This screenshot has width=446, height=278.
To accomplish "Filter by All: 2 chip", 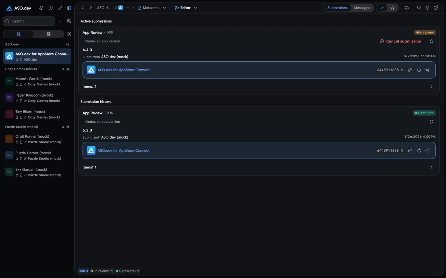I will coord(84,271).
